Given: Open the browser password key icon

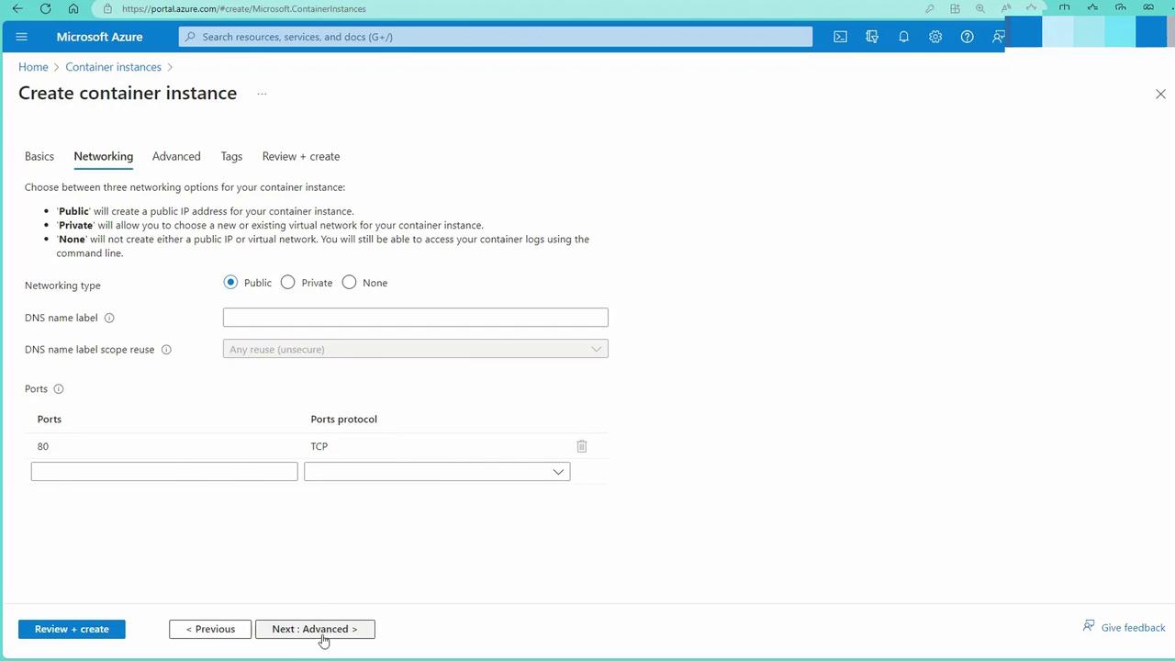Looking at the screenshot, I should [x=929, y=8].
